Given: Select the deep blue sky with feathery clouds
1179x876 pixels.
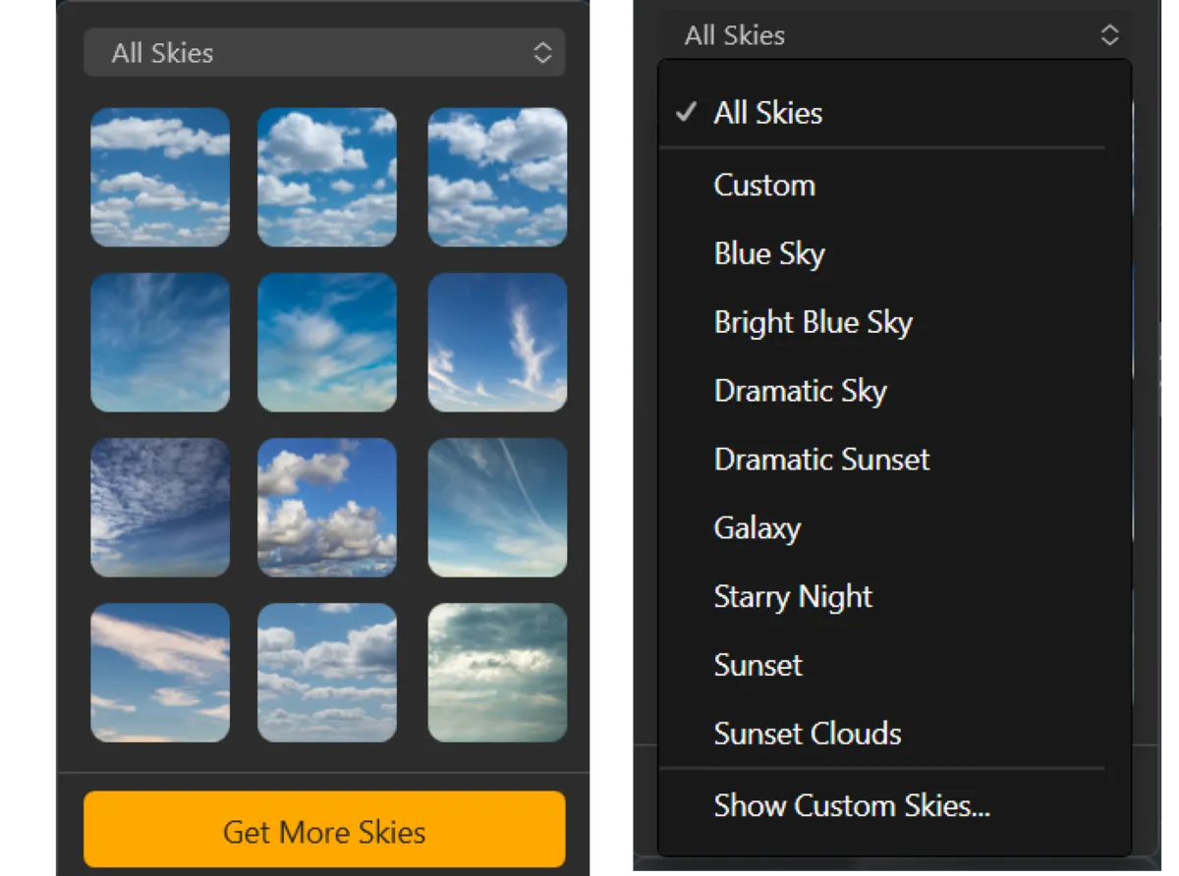Looking at the screenshot, I should pos(497,342).
